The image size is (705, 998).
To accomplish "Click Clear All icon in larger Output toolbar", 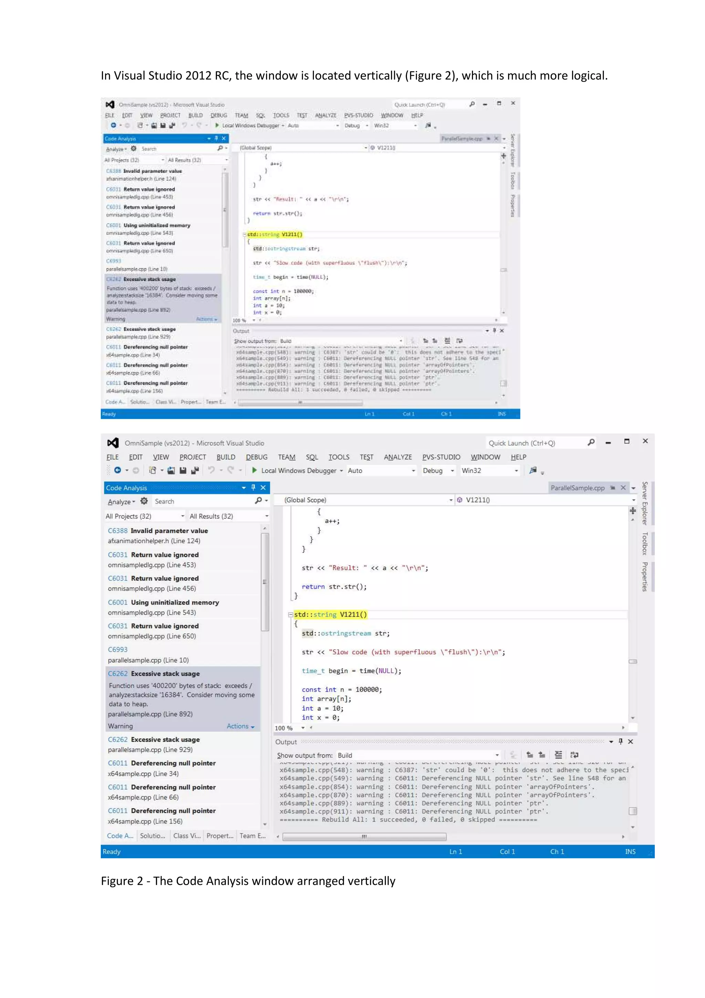I will point(558,755).
